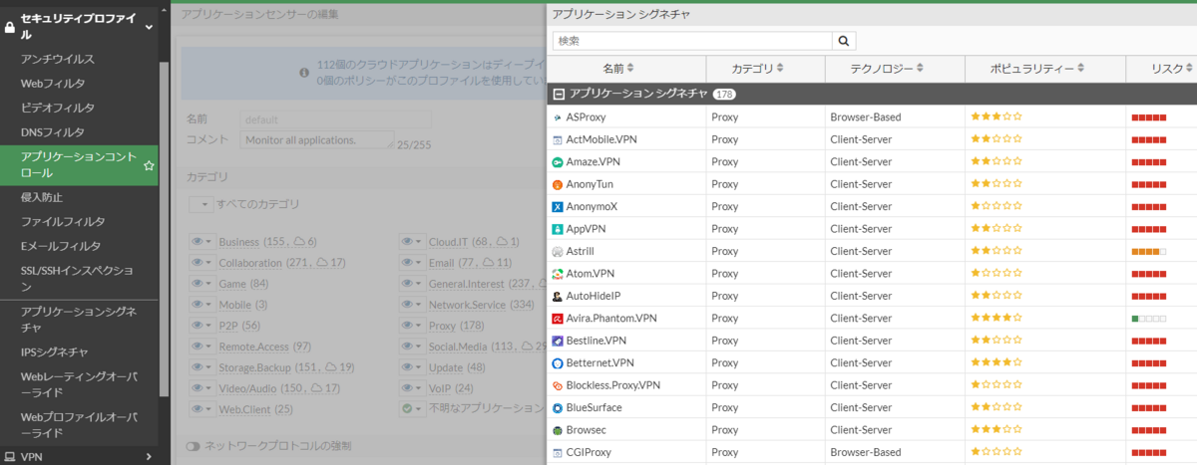Image resolution: width=1197 pixels, height=465 pixels.
Task: Click the Avira.Phantom.VPN application icon
Action: point(558,319)
